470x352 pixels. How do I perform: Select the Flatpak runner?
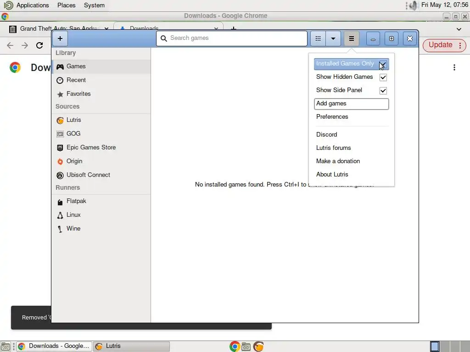101,201
